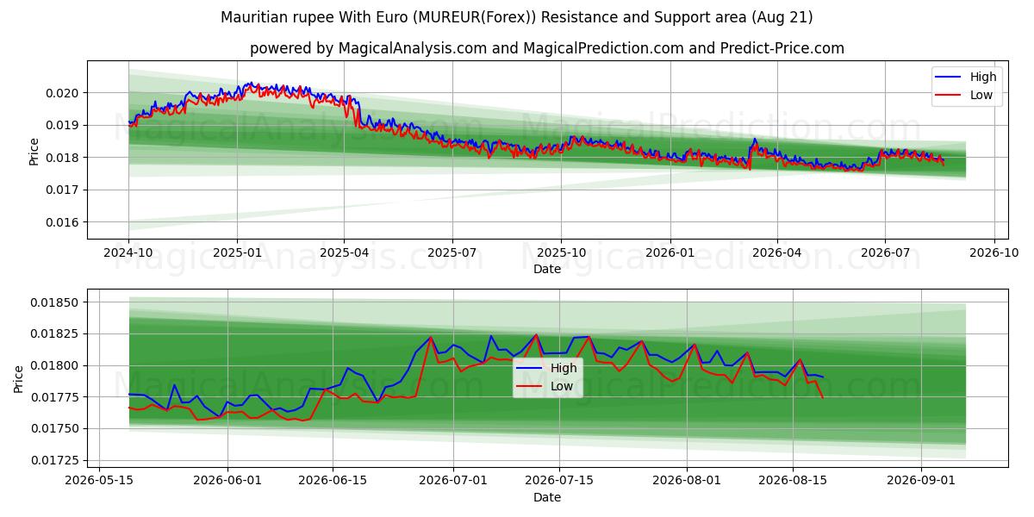This screenshot has height=517, width=1034.
Task: Click 'Low' in the top chart legend
Action: [981, 95]
